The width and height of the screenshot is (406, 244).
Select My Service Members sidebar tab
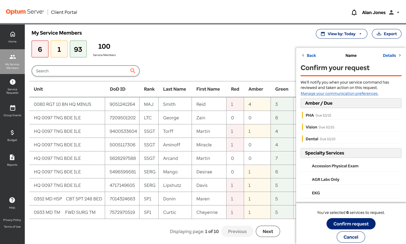(x=12, y=62)
